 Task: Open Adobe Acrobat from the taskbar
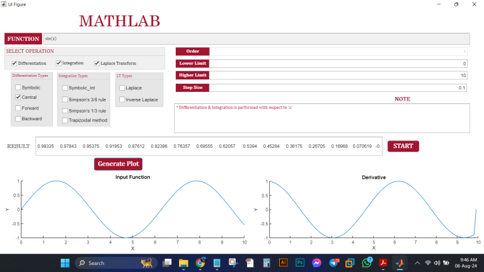[x=383, y=263]
